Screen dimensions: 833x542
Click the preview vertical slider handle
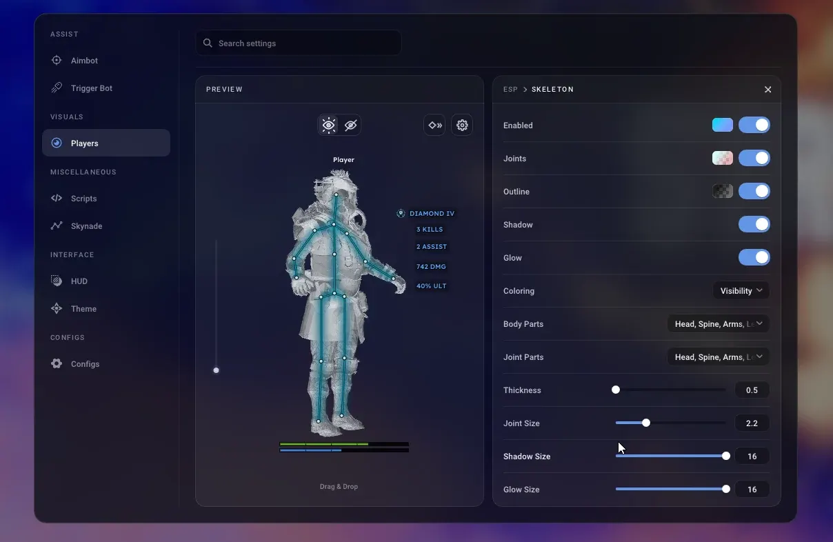216,370
